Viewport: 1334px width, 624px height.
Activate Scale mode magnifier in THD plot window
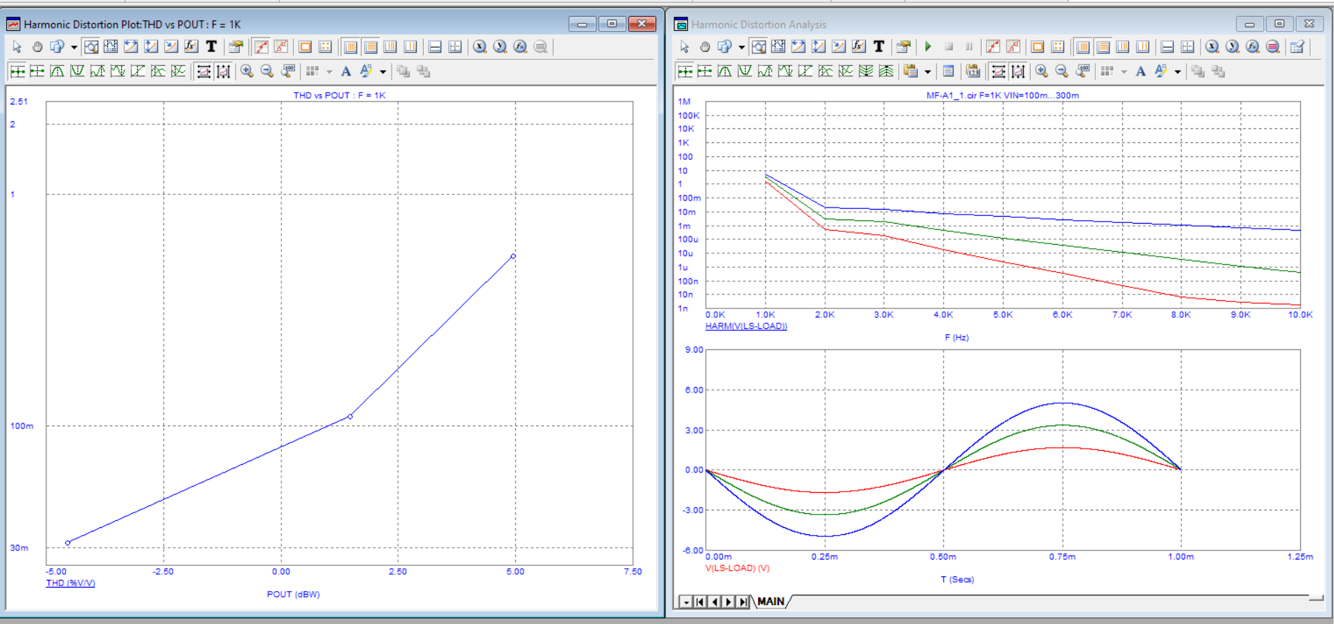click(x=91, y=47)
